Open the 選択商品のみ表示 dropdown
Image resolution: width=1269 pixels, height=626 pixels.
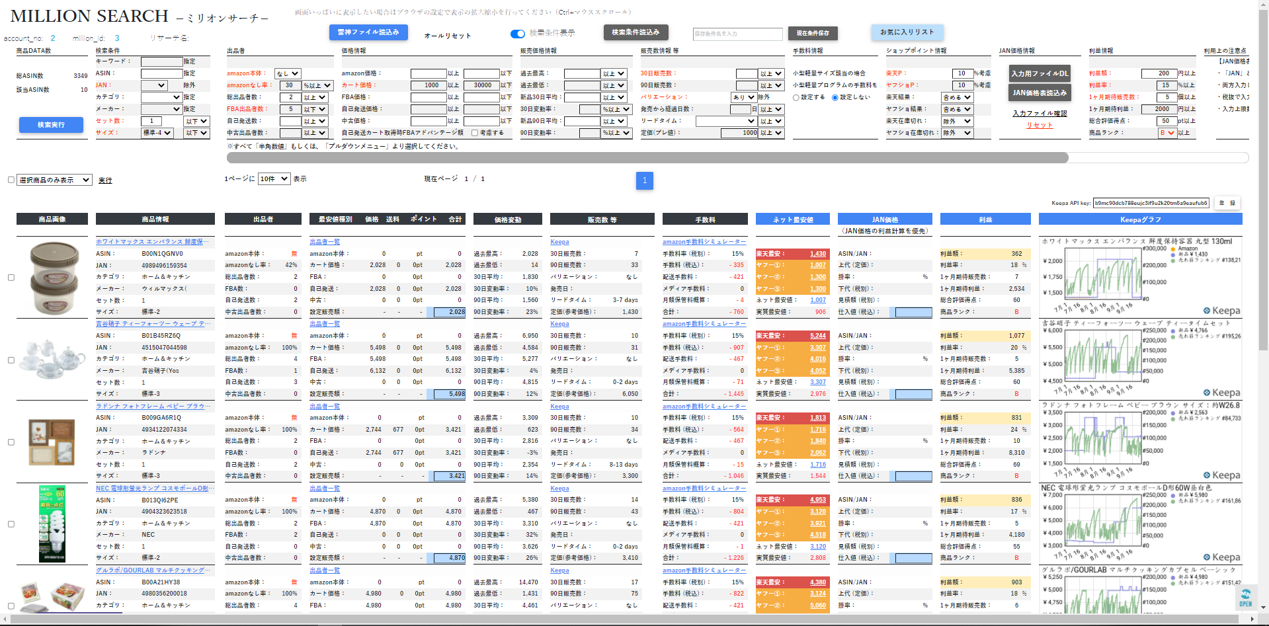pos(55,180)
